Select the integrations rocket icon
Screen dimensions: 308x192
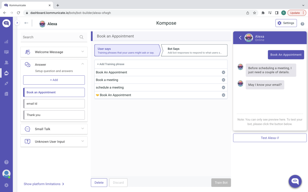[6, 83]
